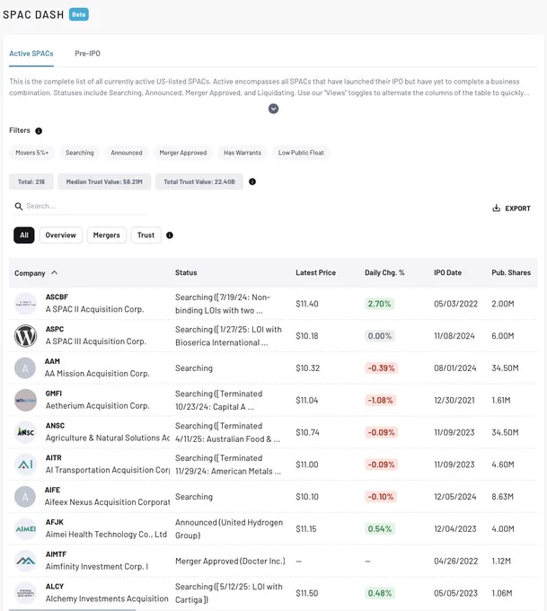Click the -1.08% daily change badge
The width and height of the screenshot is (547, 611).
pyautogui.click(x=381, y=400)
